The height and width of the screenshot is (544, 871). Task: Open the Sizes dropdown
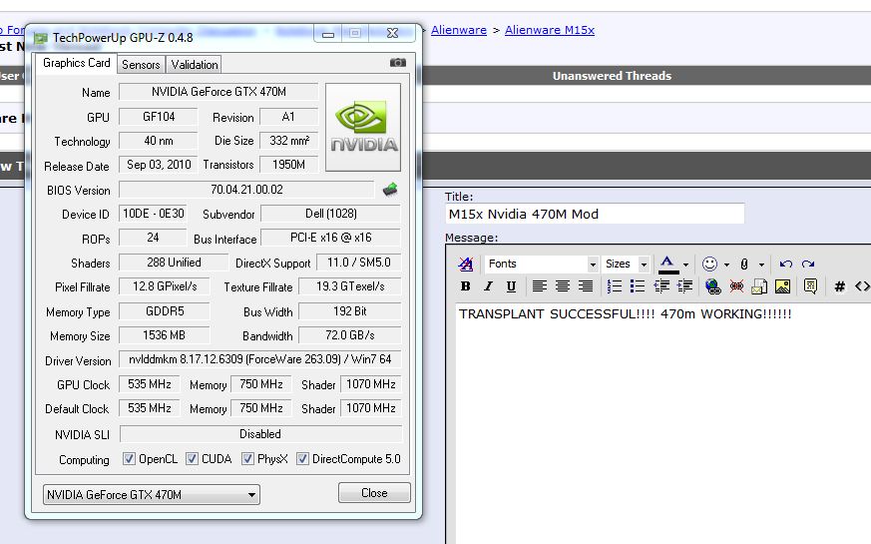(x=626, y=264)
